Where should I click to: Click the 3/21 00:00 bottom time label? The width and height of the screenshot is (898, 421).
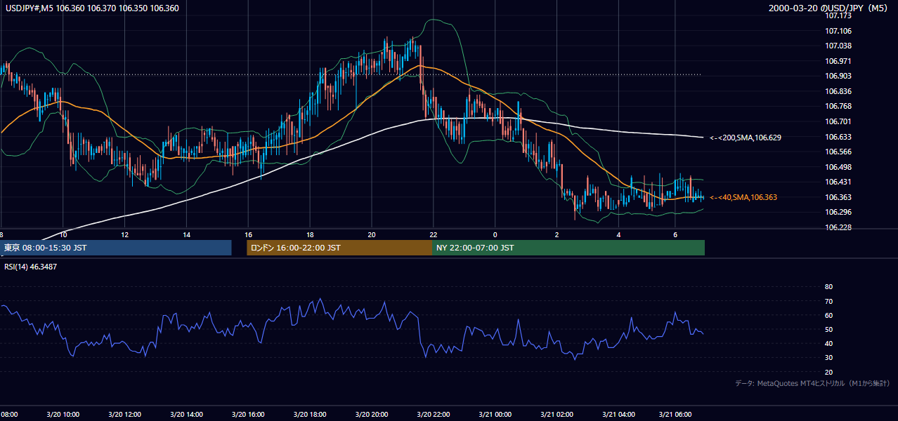coord(495,415)
